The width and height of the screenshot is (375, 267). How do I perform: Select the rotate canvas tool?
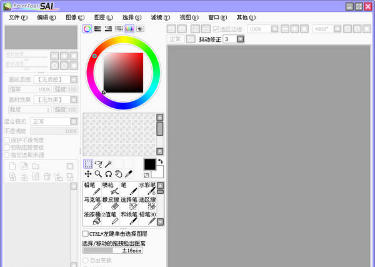(108, 174)
